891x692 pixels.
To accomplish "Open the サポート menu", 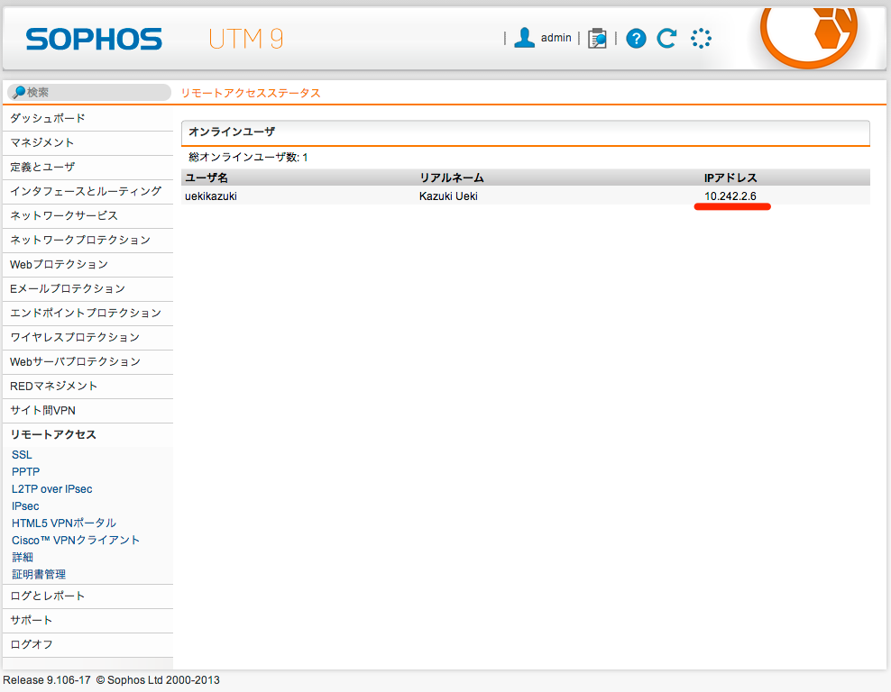I will point(88,621).
